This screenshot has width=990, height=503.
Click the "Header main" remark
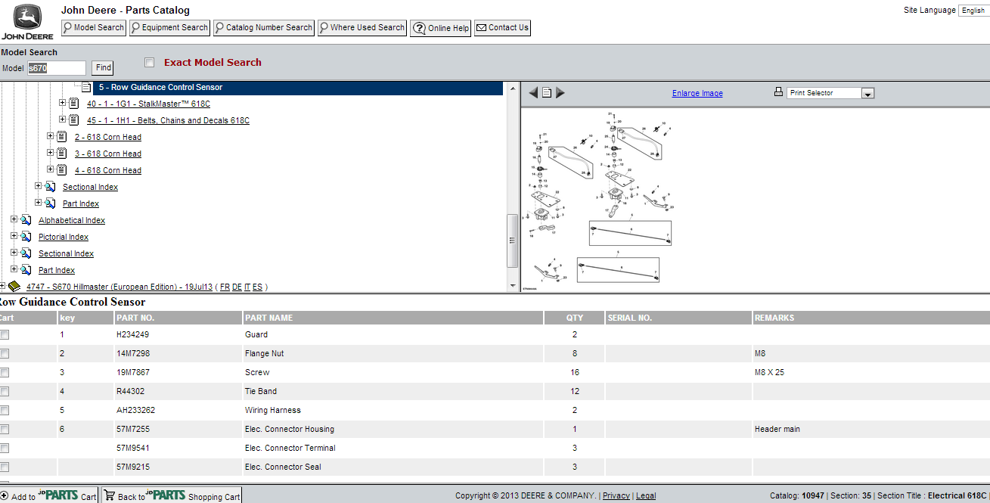(777, 429)
